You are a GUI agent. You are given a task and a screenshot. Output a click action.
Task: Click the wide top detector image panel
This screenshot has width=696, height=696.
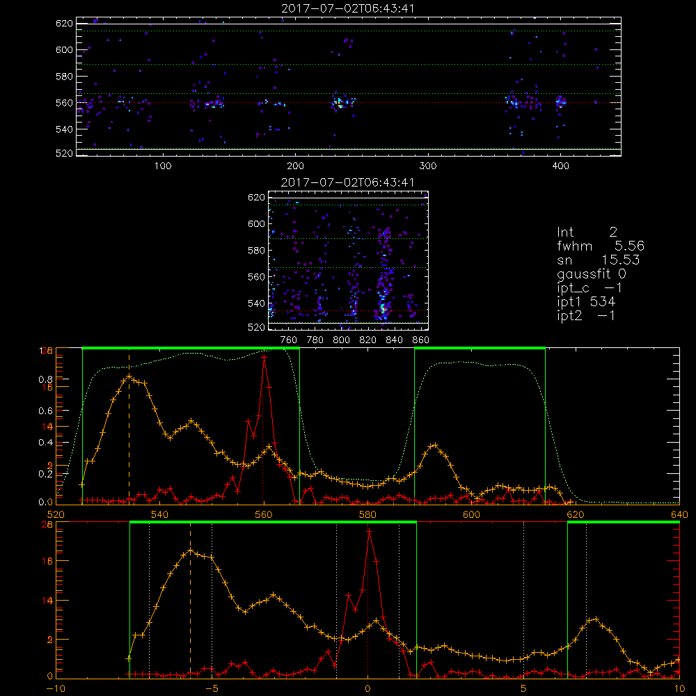(349, 86)
